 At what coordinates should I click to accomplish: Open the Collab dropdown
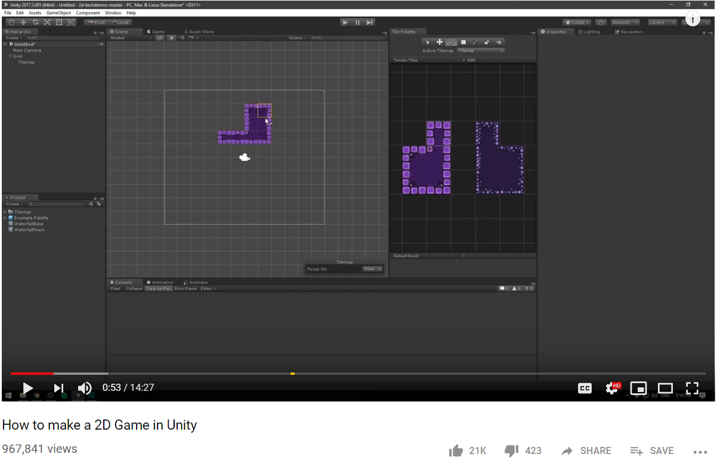pos(577,23)
